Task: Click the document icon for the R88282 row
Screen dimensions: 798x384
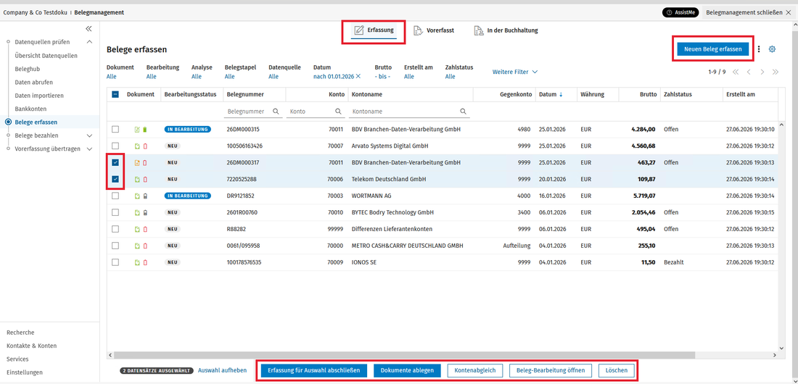Action: [137, 229]
